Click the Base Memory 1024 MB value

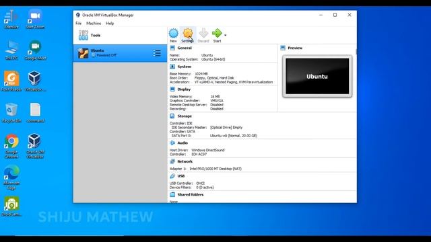[x=201, y=74]
